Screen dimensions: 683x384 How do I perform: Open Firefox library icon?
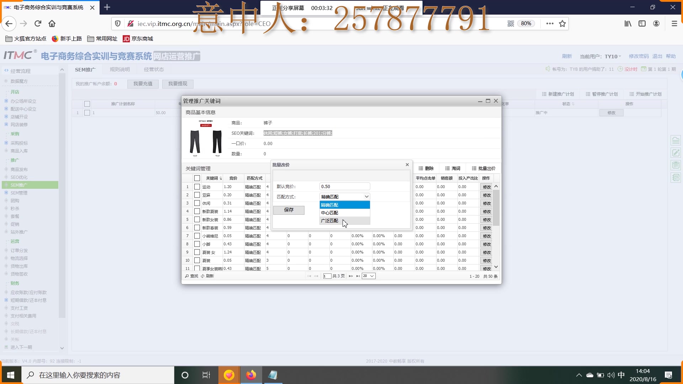[628, 24]
